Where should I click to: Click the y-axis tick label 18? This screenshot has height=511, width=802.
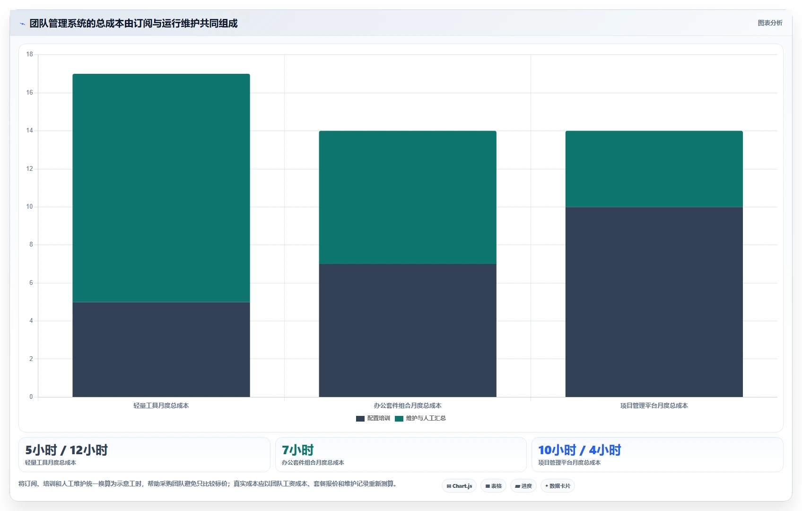(30, 54)
